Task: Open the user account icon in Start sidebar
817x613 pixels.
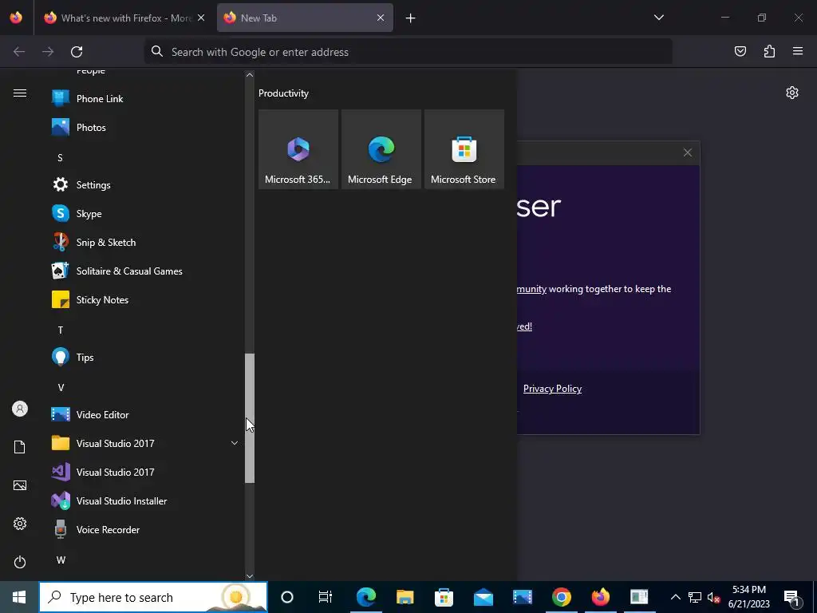Action: [20, 409]
